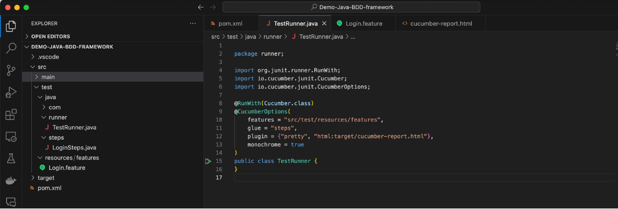This screenshot has width=618, height=209.
Task: Open Explorer more actions ellipsis menu
Action: (x=193, y=24)
